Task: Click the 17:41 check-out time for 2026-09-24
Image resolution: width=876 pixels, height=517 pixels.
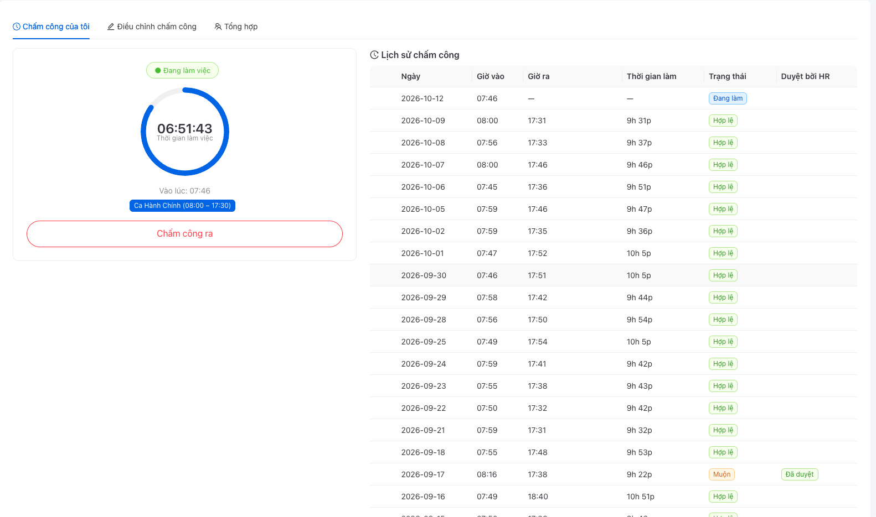Action: pyautogui.click(x=537, y=364)
